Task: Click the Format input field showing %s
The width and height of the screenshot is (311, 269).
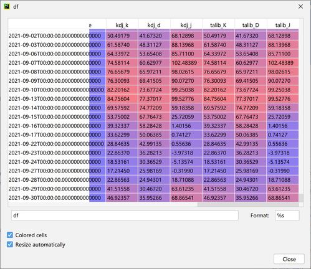Action: 287,215
